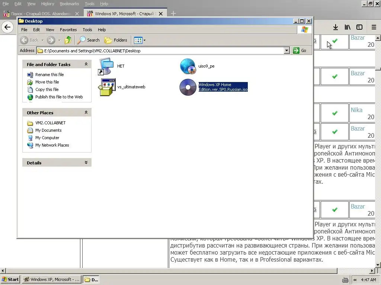The height and width of the screenshot is (285, 381).
Task: Click Move this file task
Action: 47,82
